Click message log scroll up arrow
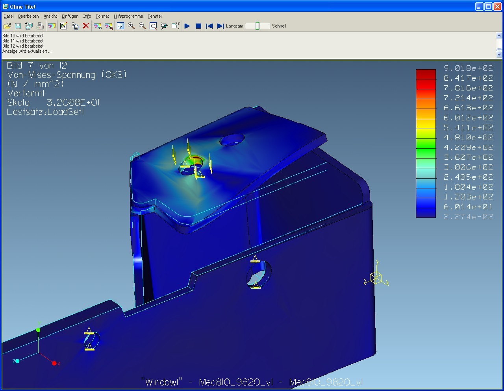 (x=499, y=36)
